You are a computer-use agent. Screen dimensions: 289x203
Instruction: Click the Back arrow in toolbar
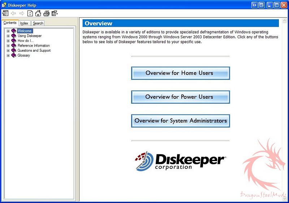(x=13, y=13)
